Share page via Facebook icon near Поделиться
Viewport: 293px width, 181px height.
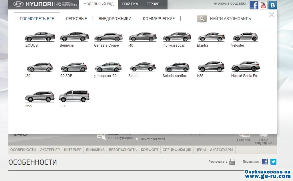[x=265, y=162]
